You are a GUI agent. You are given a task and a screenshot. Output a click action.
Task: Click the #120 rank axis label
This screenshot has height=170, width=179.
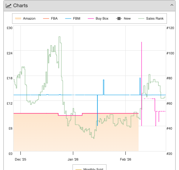pos(170,28)
